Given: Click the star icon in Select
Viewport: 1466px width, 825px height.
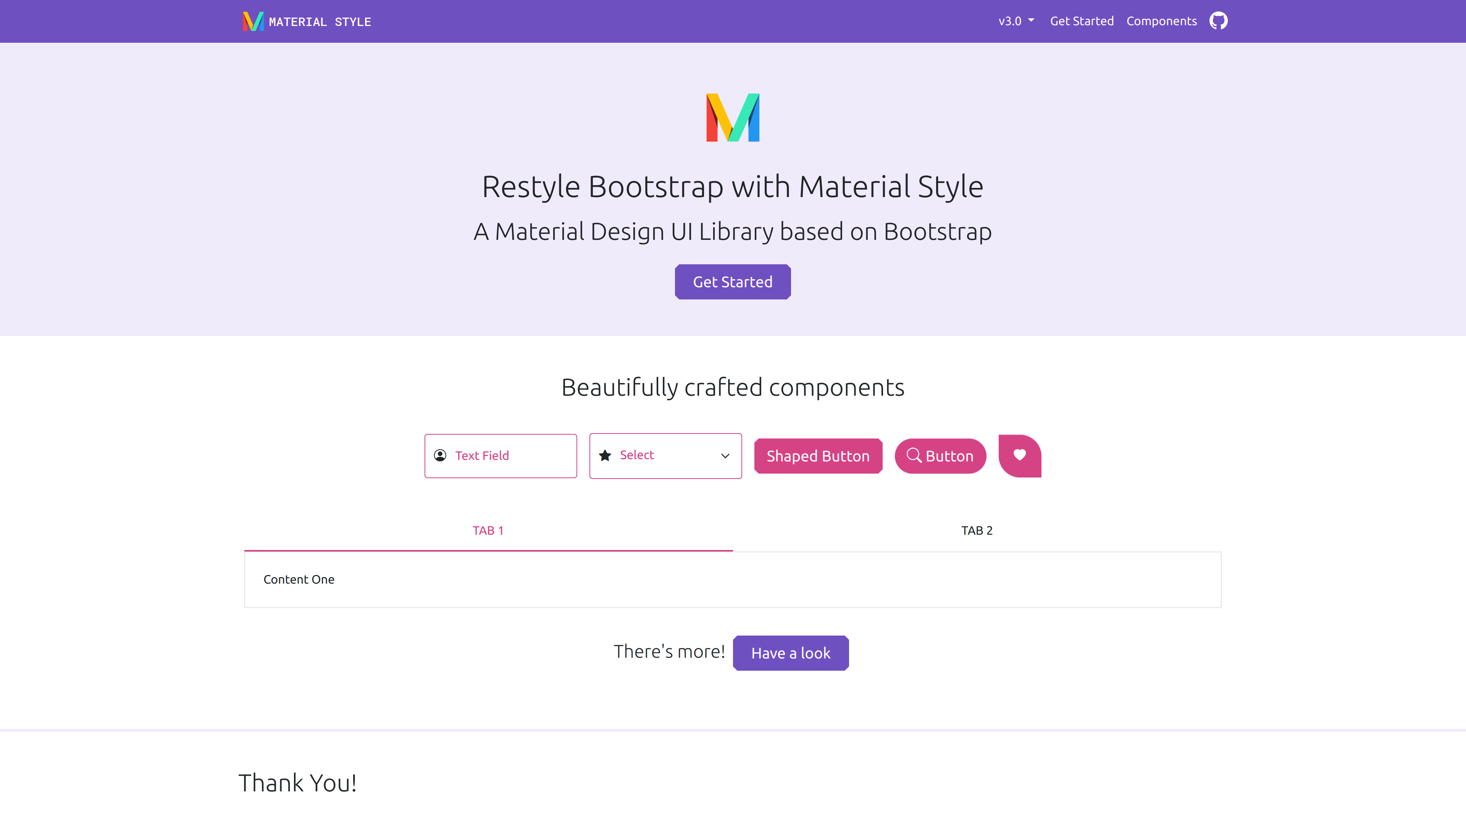Looking at the screenshot, I should point(605,456).
